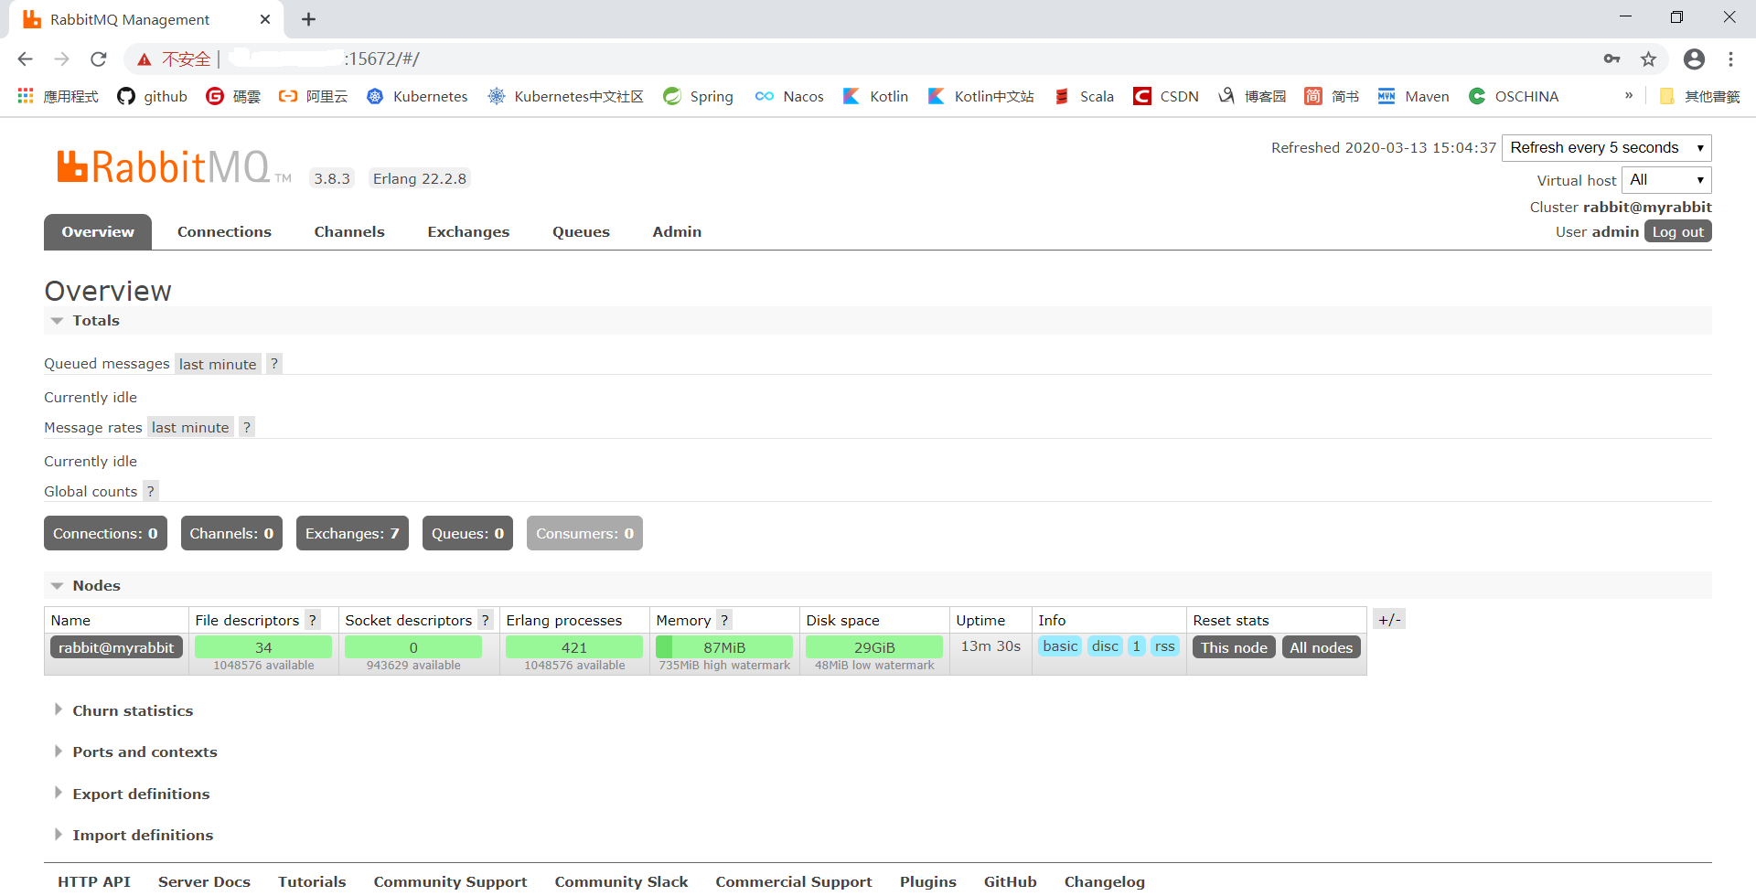
Task: Go back to previous page
Action: coord(25,59)
